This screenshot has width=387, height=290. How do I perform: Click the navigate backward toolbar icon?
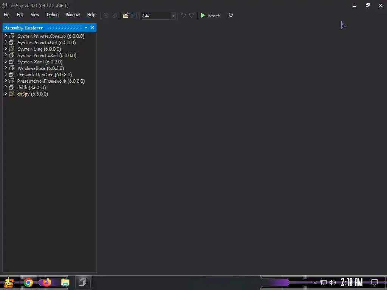click(106, 15)
